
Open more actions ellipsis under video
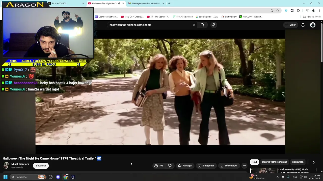(244, 166)
